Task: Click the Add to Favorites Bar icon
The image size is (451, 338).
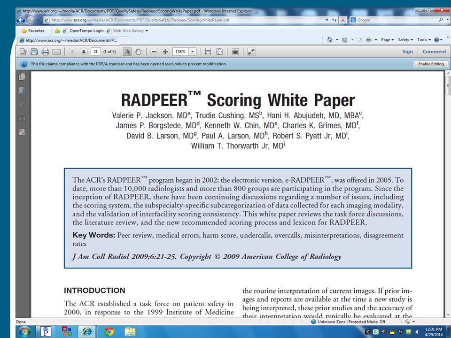Action: coord(57,31)
